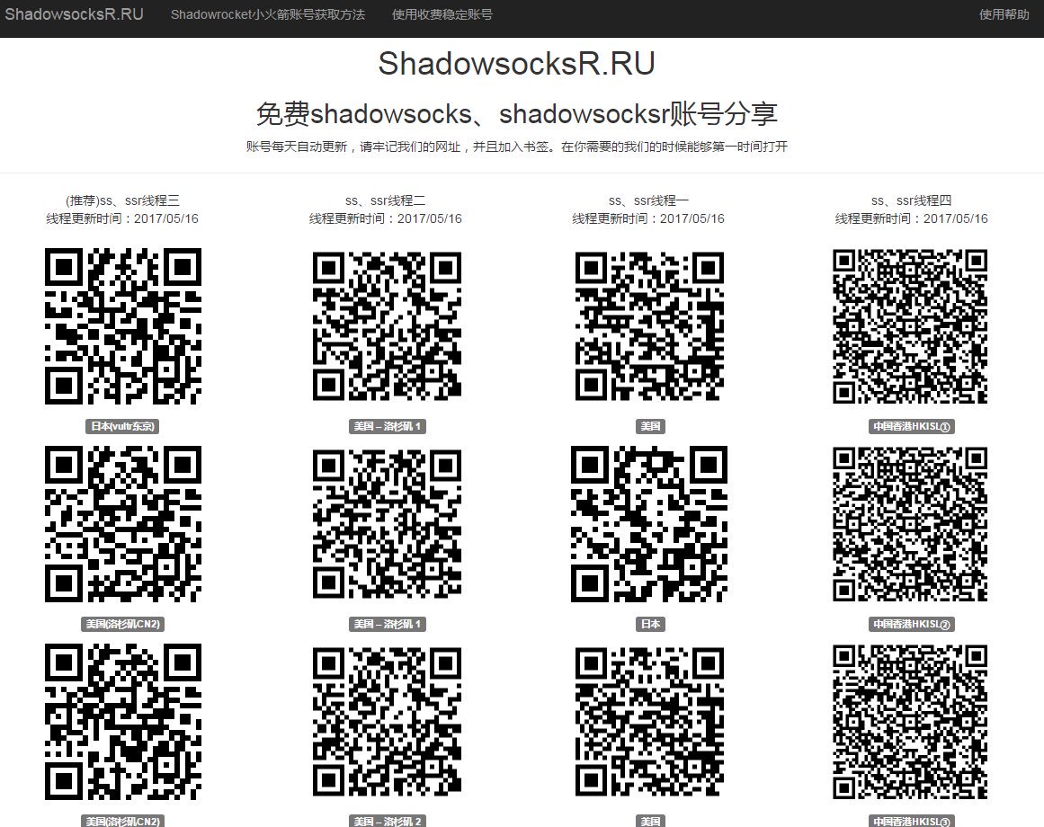
Task: Click the (推荐)ss、ssr线程三 column heading
Action: click(x=122, y=200)
